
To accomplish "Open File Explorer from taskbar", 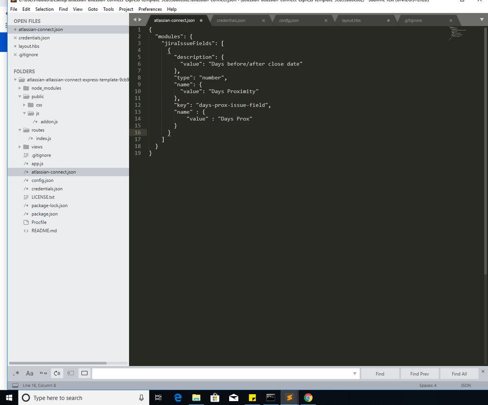I will point(196,398).
